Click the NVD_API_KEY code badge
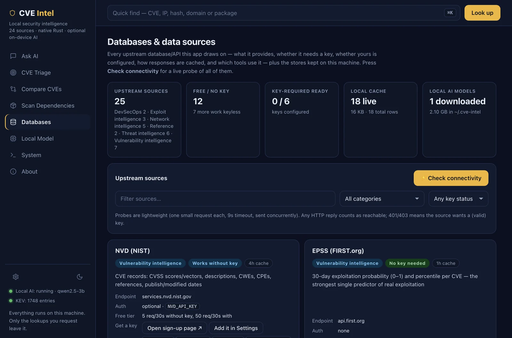 182,306
